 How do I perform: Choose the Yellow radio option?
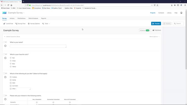(x=11, y=67)
